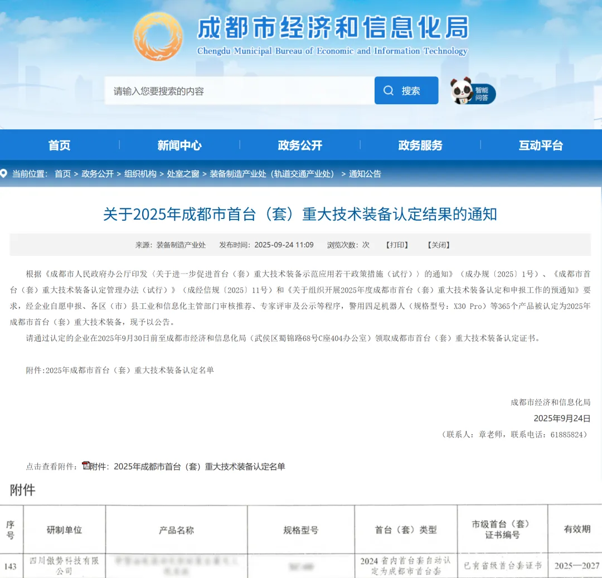Click the magnifier search button
This screenshot has height=578, width=602.
click(406, 91)
